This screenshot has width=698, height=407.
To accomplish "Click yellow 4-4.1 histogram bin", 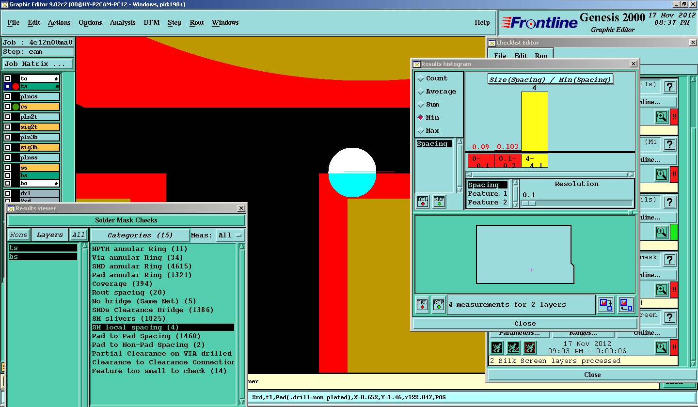I will (x=534, y=161).
